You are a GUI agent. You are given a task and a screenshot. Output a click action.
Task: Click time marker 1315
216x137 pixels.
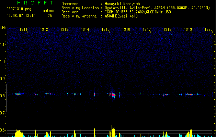(105, 29)
